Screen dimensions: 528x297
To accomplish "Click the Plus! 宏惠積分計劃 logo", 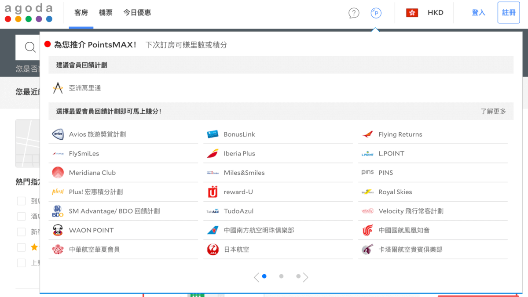I will (x=58, y=192).
